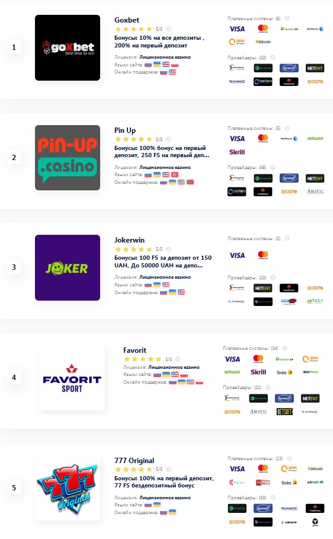Expand Pin Up providers list plus icon
This screenshot has height=539, width=333.
pyautogui.click(x=273, y=167)
